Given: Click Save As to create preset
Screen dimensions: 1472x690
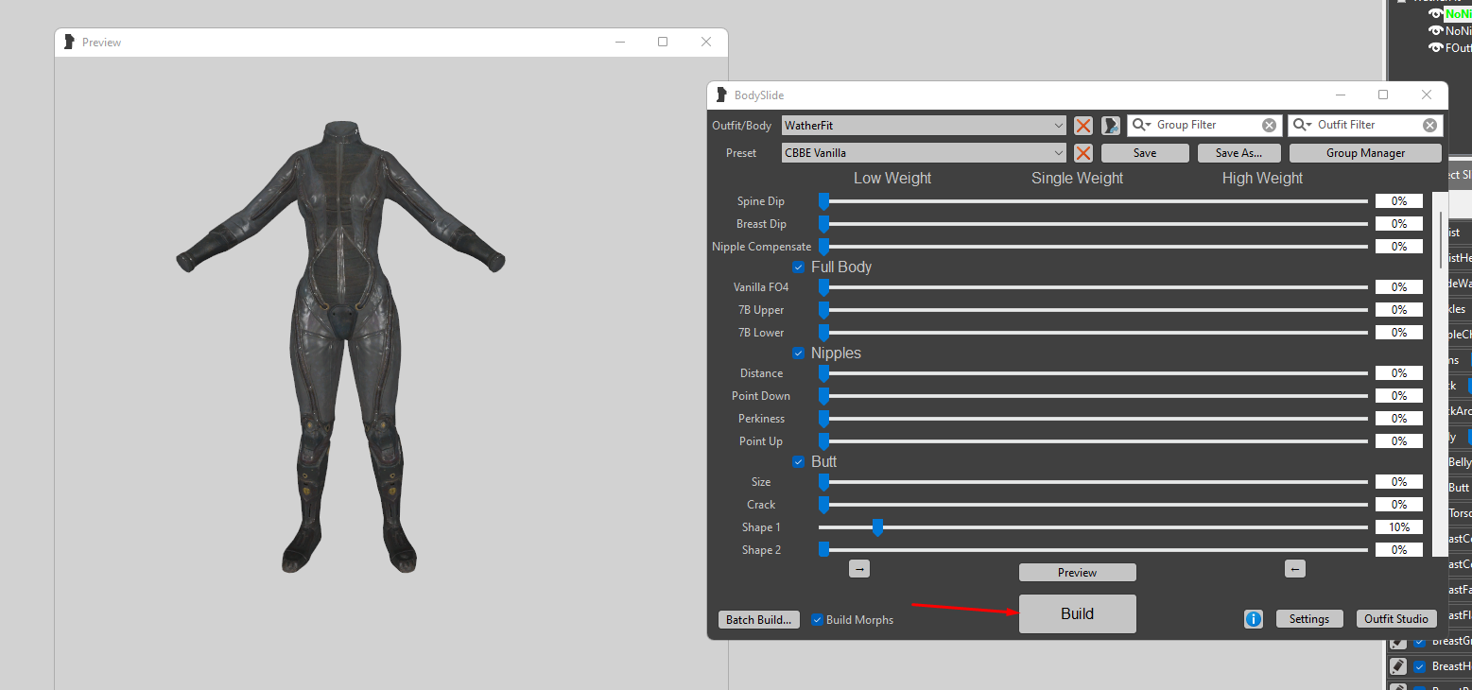Looking at the screenshot, I should point(1238,153).
